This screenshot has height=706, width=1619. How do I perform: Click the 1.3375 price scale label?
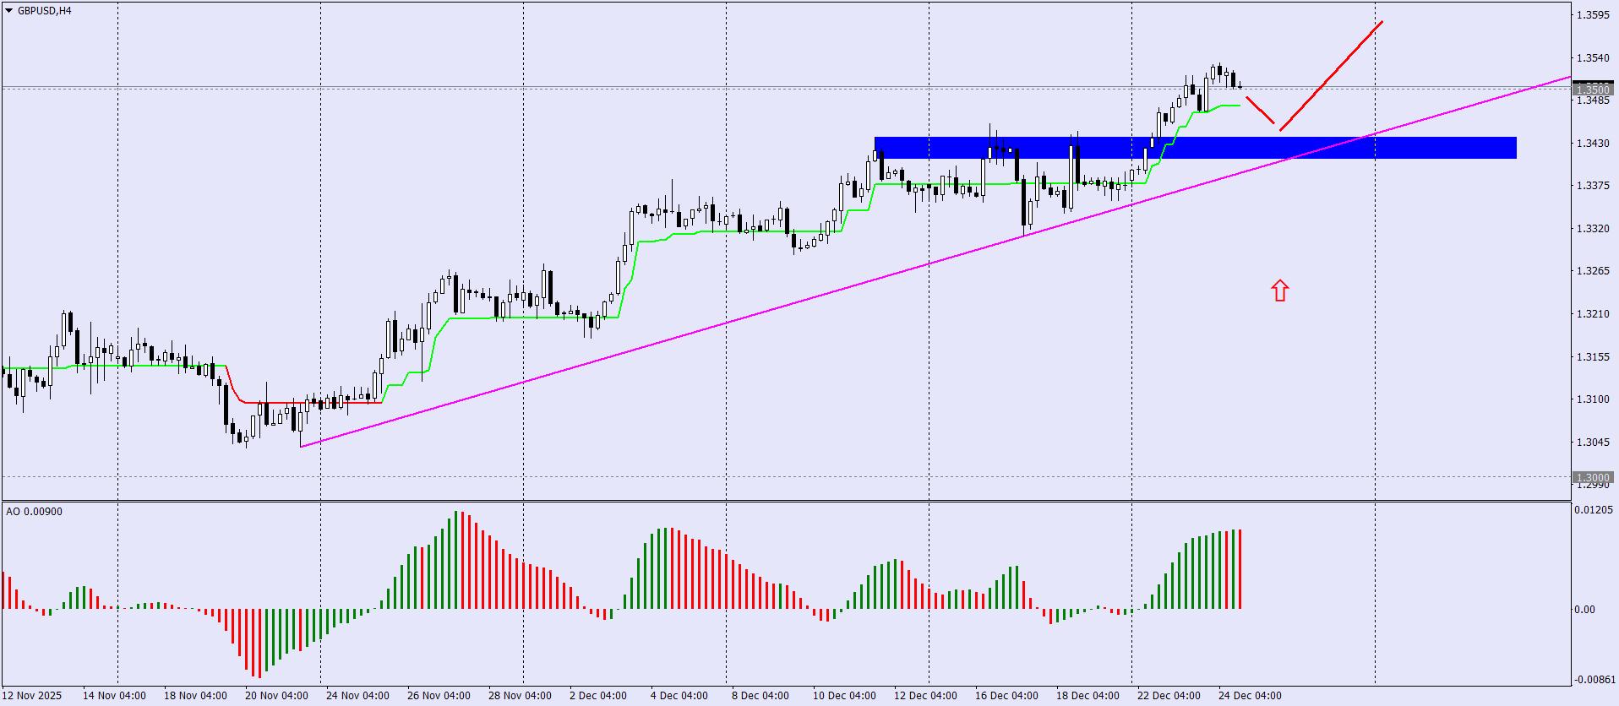pyautogui.click(x=1593, y=185)
